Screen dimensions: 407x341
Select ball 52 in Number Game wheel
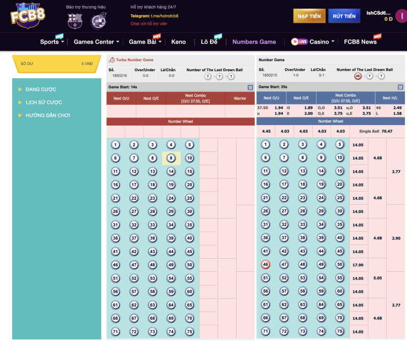click(284, 278)
